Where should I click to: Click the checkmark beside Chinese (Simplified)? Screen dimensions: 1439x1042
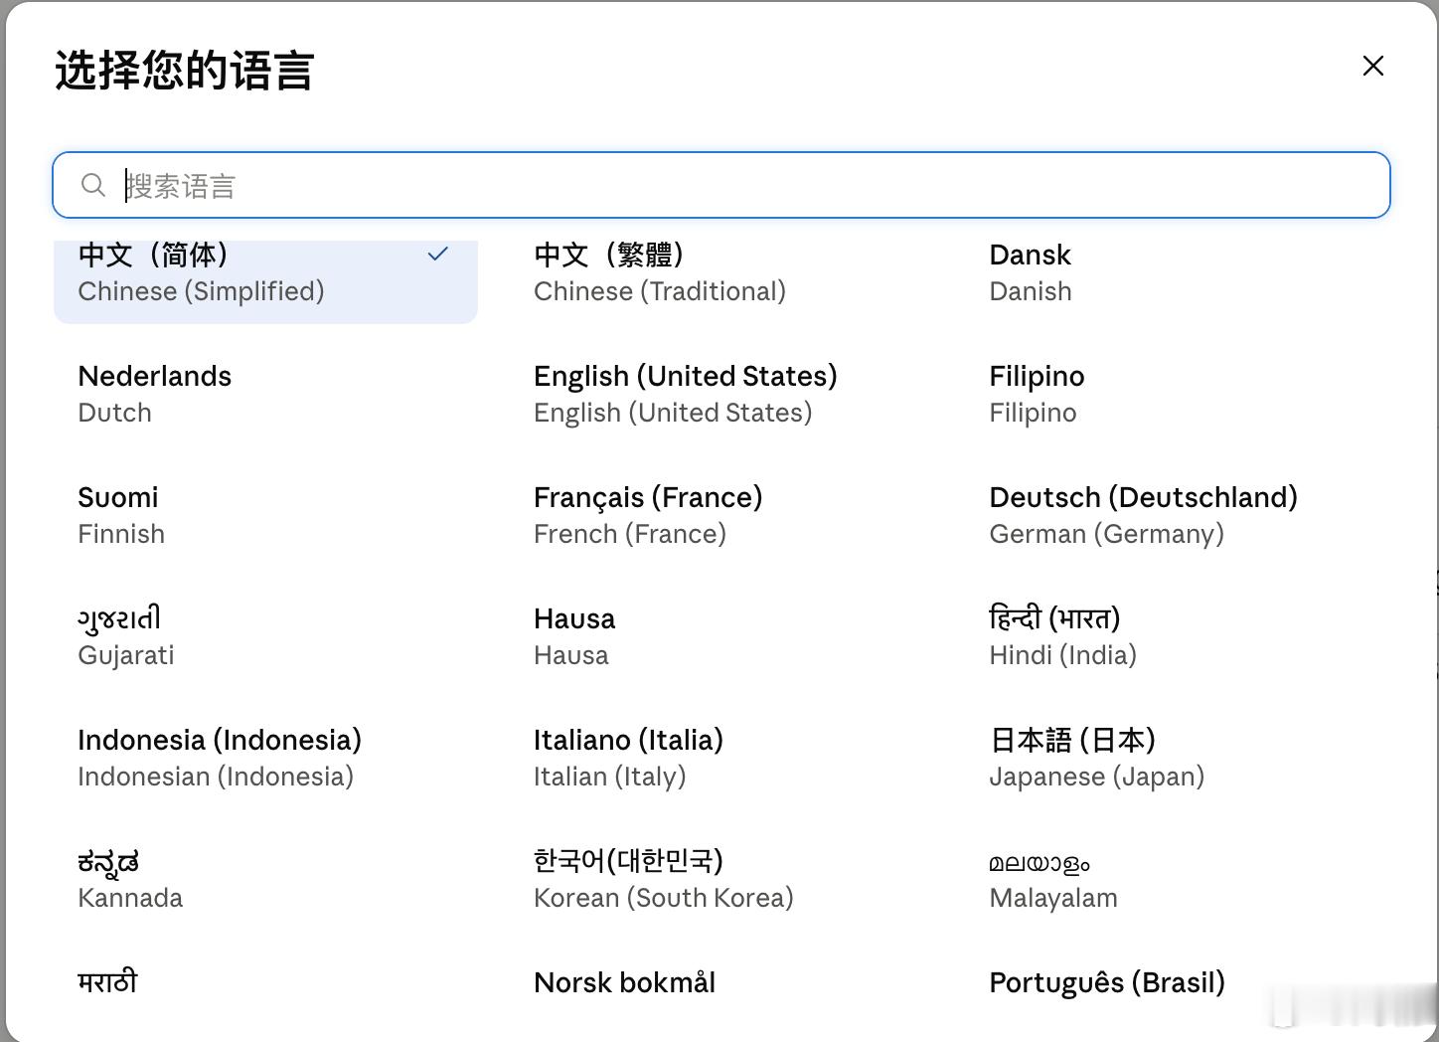point(437,255)
